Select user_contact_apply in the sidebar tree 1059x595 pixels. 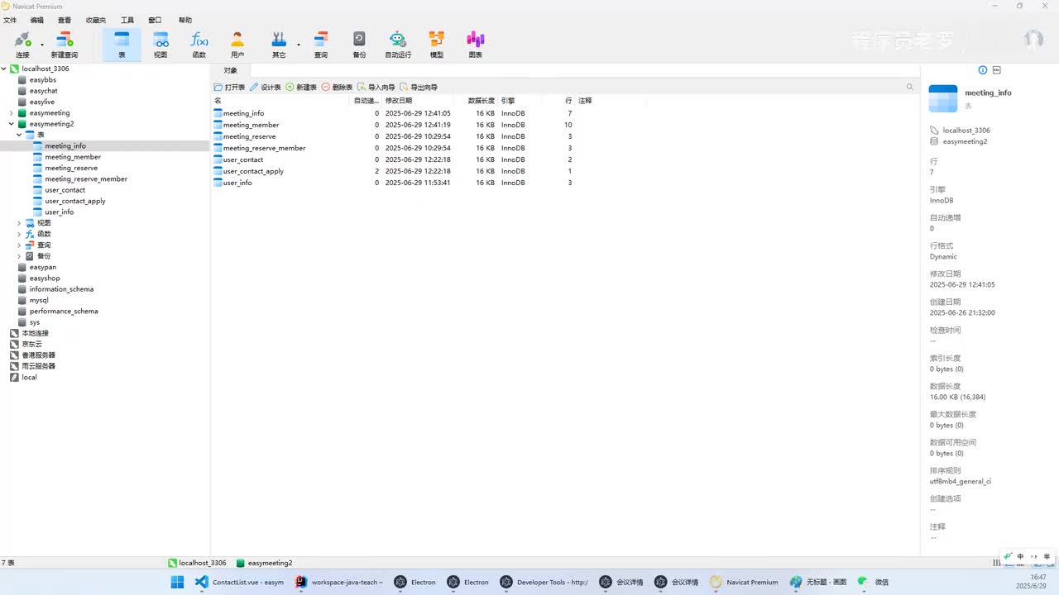(75, 201)
